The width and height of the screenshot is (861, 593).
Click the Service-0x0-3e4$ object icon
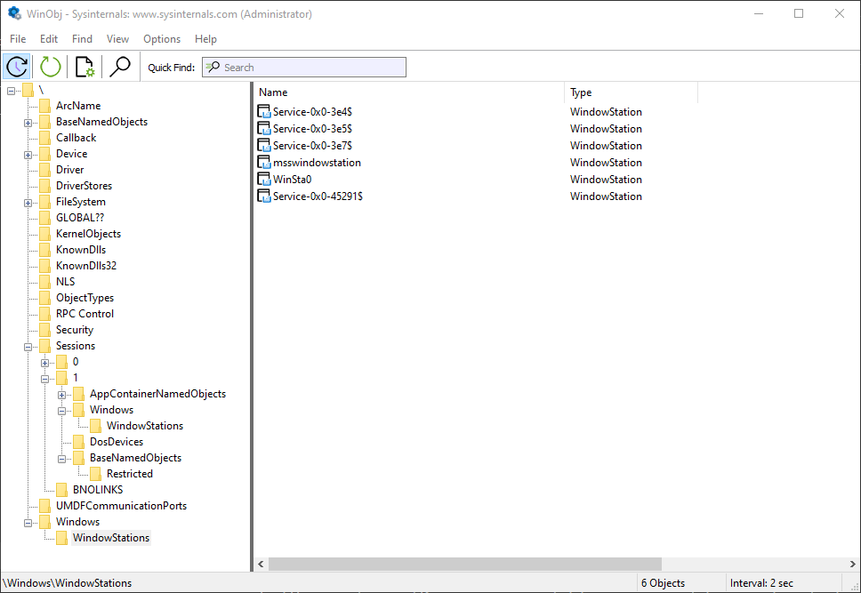[x=263, y=111]
